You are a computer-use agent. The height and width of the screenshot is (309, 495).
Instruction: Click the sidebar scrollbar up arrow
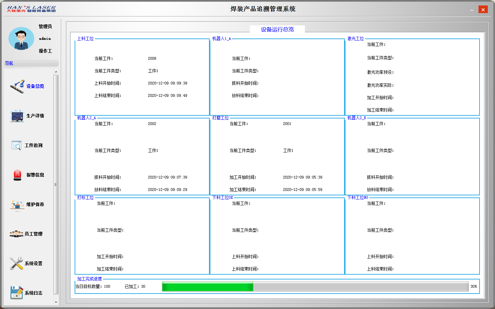pos(56,72)
